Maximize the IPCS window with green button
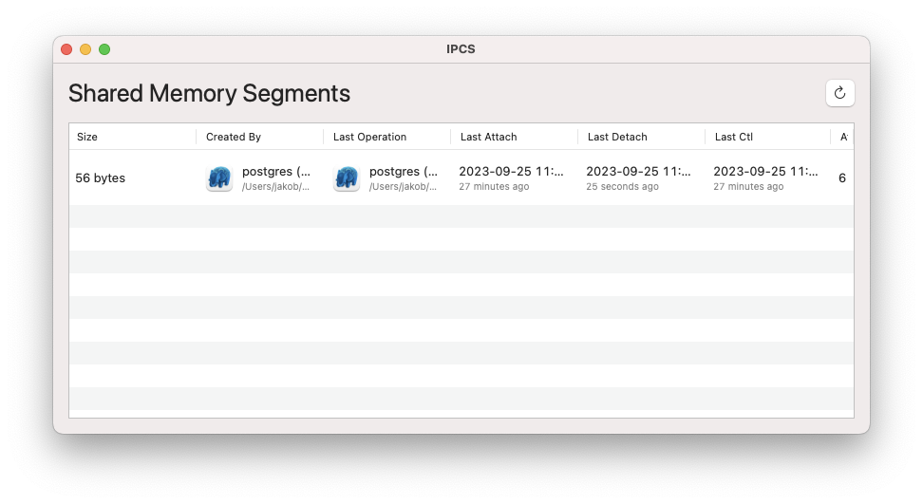The width and height of the screenshot is (923, 504). click(x=104, y=49)
